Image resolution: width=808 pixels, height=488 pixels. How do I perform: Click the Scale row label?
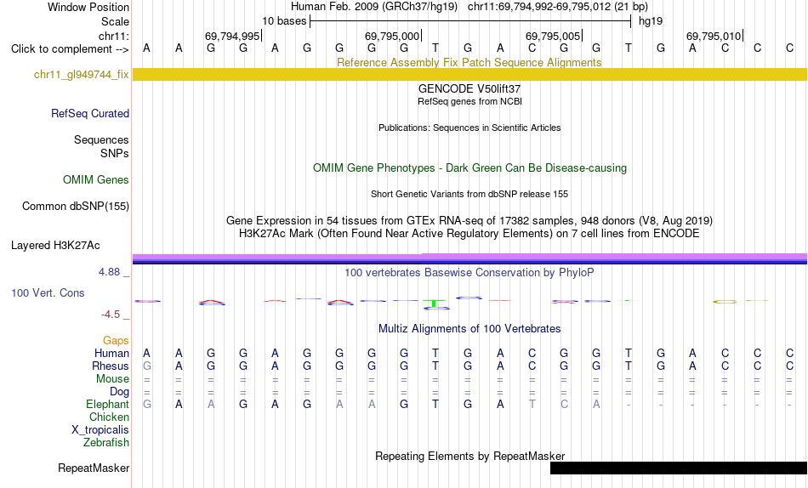point(115,21)
